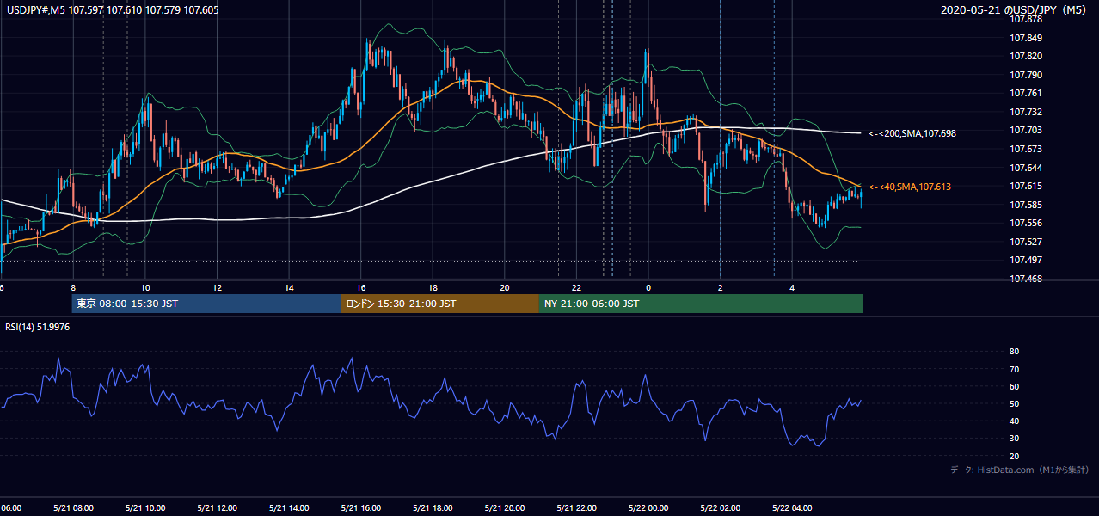Click the 5/21 18:00 bottom timeline label

[x=433, y=507]
